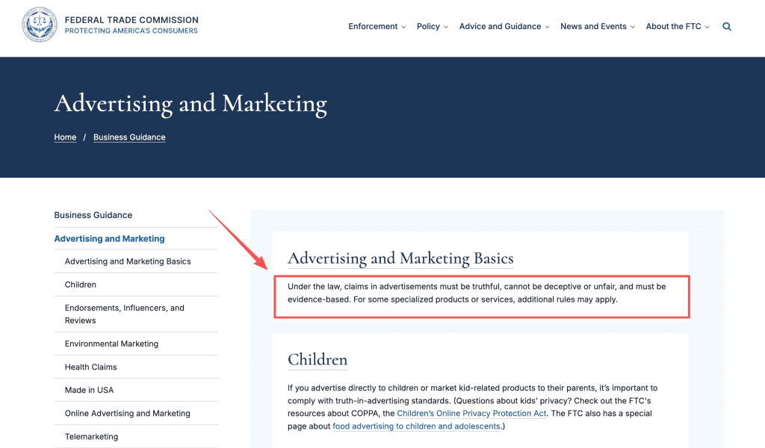Open the Advice and Guidance nav item

(500, 26)
